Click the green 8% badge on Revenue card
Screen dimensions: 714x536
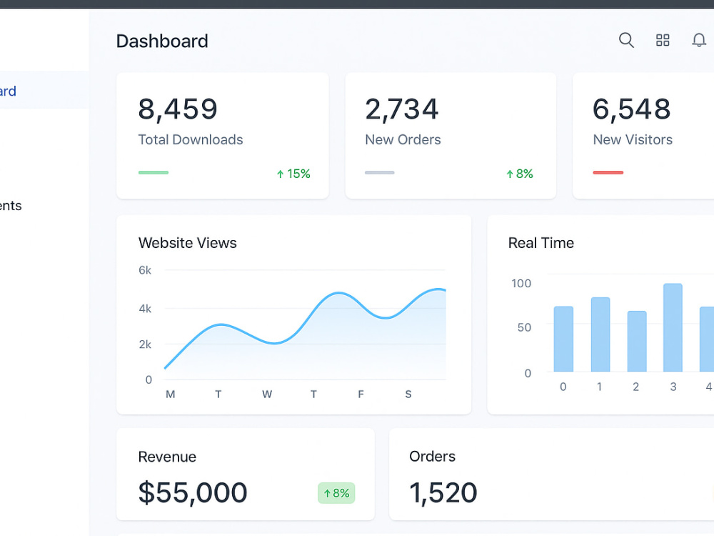click(336, 493)
